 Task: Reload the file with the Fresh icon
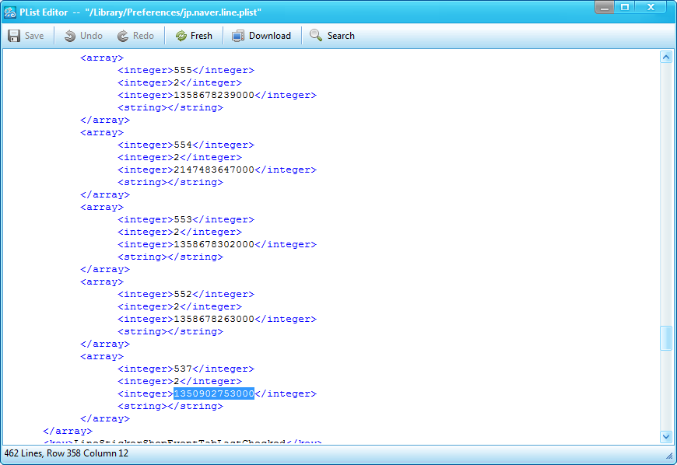pyautogui.click(x=181, y=36)
